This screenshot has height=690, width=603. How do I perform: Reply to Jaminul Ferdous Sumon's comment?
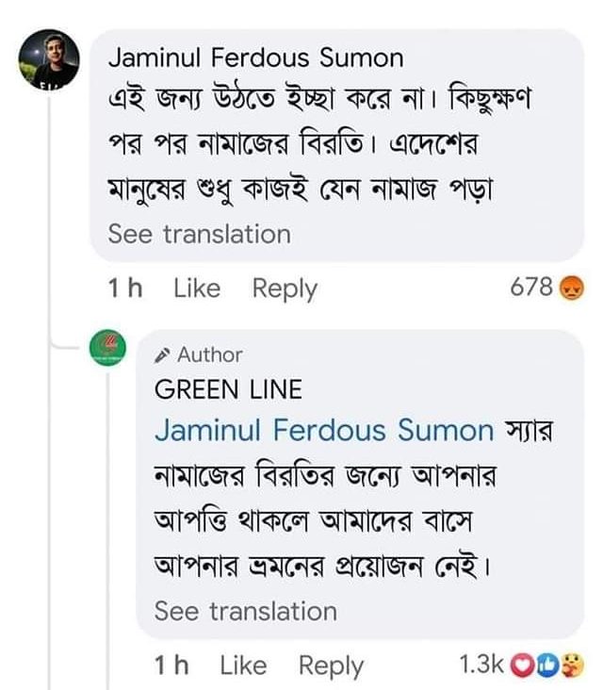(285, 287)
